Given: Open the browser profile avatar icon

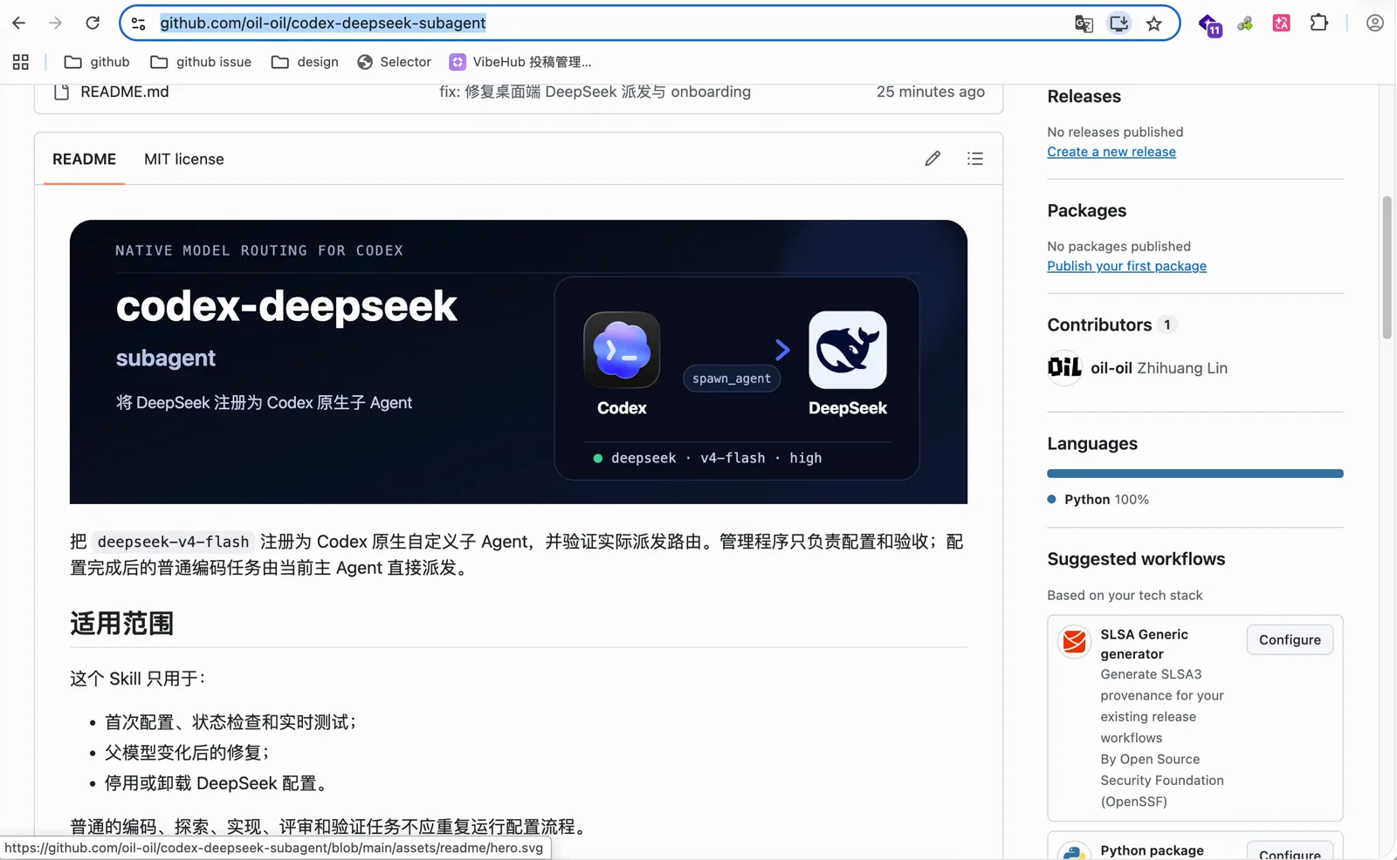Looking at the screenshot, I should 1375,23.
